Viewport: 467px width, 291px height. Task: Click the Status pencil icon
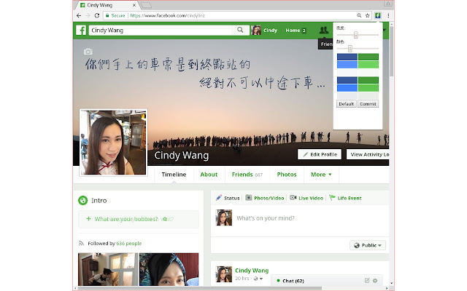[x=219, y=198]
